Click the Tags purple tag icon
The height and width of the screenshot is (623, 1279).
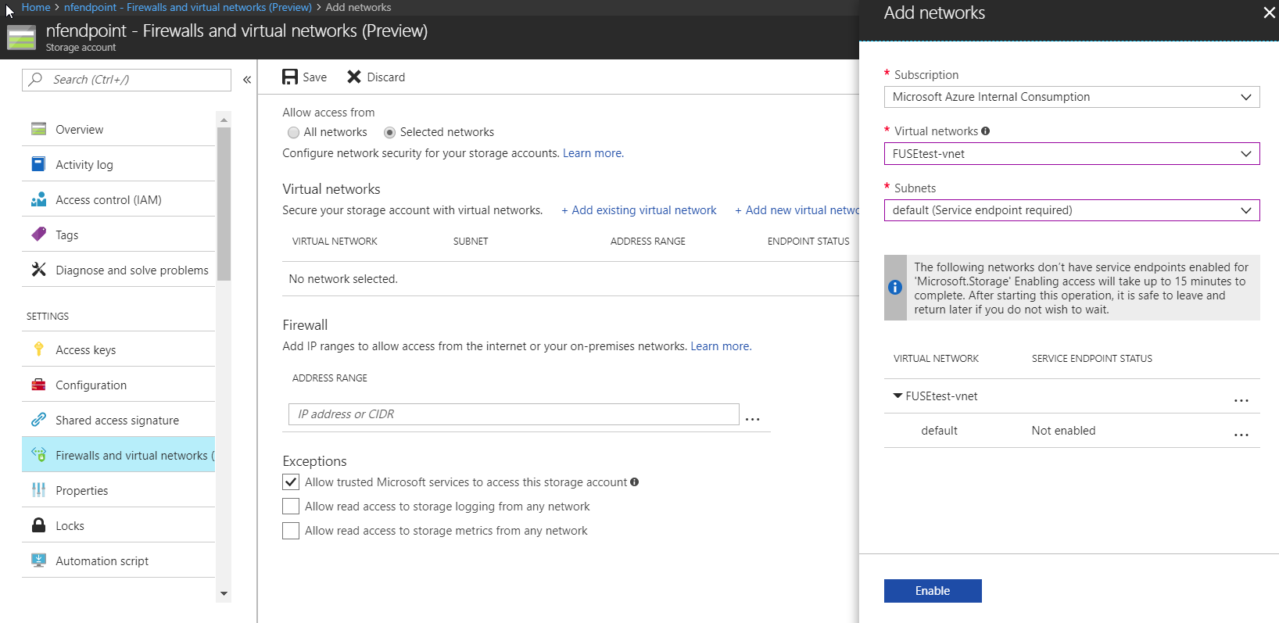pyautogui.click(x=38, y=235)
